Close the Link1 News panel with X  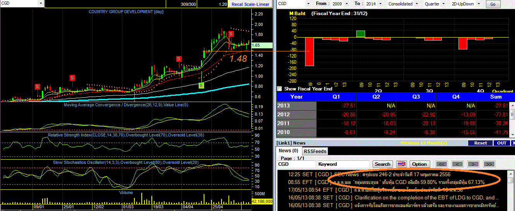pos(513,143)
